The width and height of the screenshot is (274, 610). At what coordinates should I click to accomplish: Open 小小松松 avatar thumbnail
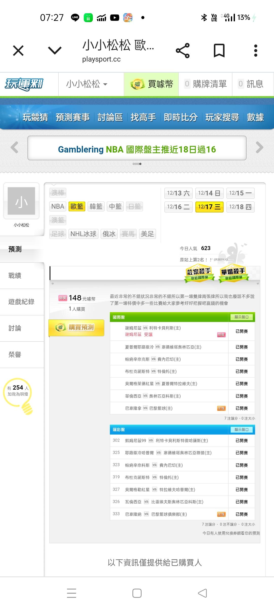pos(21,201)
